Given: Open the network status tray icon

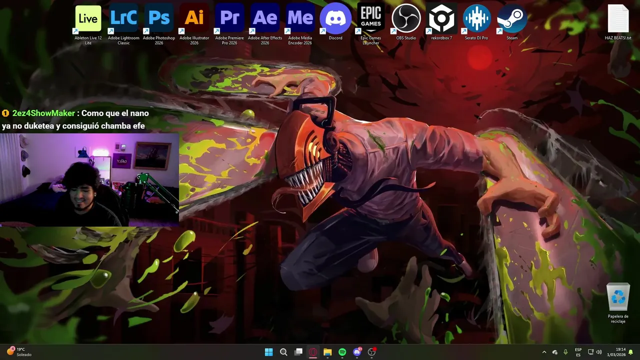Looking at the screenshot, I should coord(591,352).
